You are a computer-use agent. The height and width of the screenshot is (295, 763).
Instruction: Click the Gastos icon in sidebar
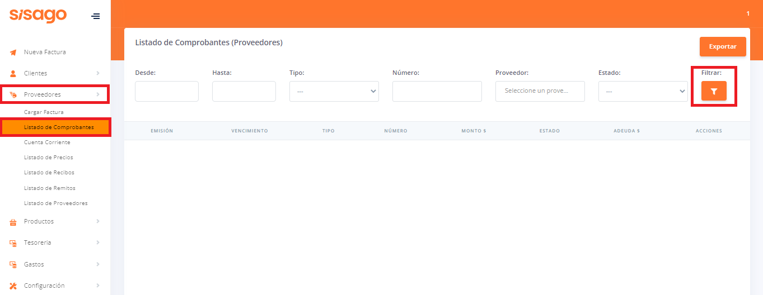coord(13,264)
